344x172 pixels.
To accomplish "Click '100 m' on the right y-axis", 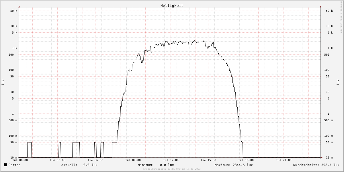I will pyautogui.click(x=329, y=136).
